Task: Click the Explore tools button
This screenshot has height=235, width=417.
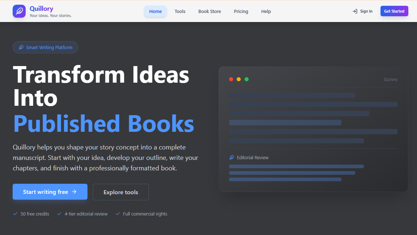Action: [x=121, y=192]
